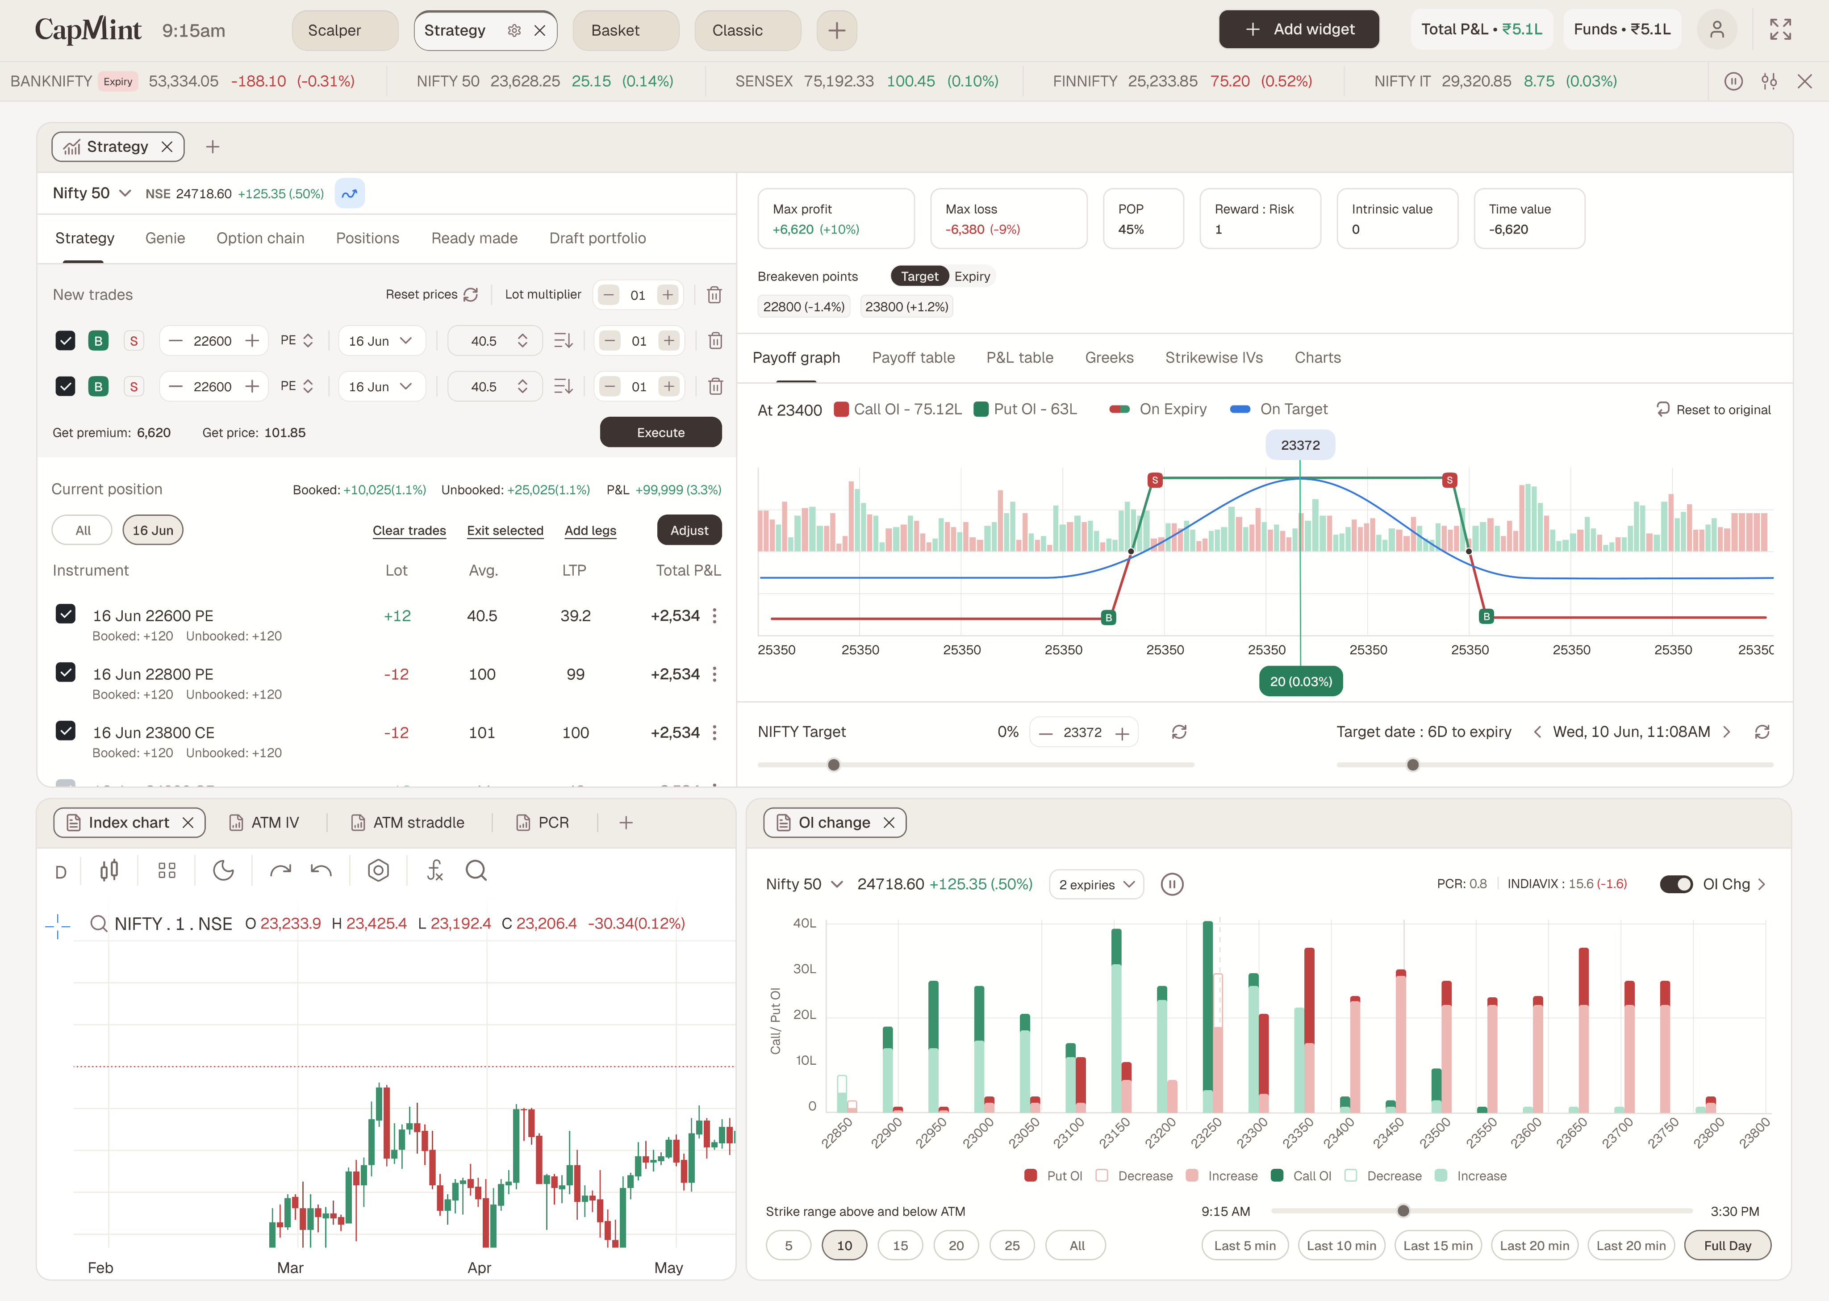Uncheck the first 22600 PE new trade

coord(65,340)
